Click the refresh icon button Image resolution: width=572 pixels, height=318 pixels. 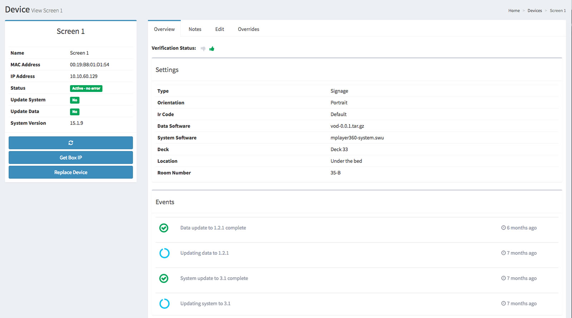click(x=71, y=143)
